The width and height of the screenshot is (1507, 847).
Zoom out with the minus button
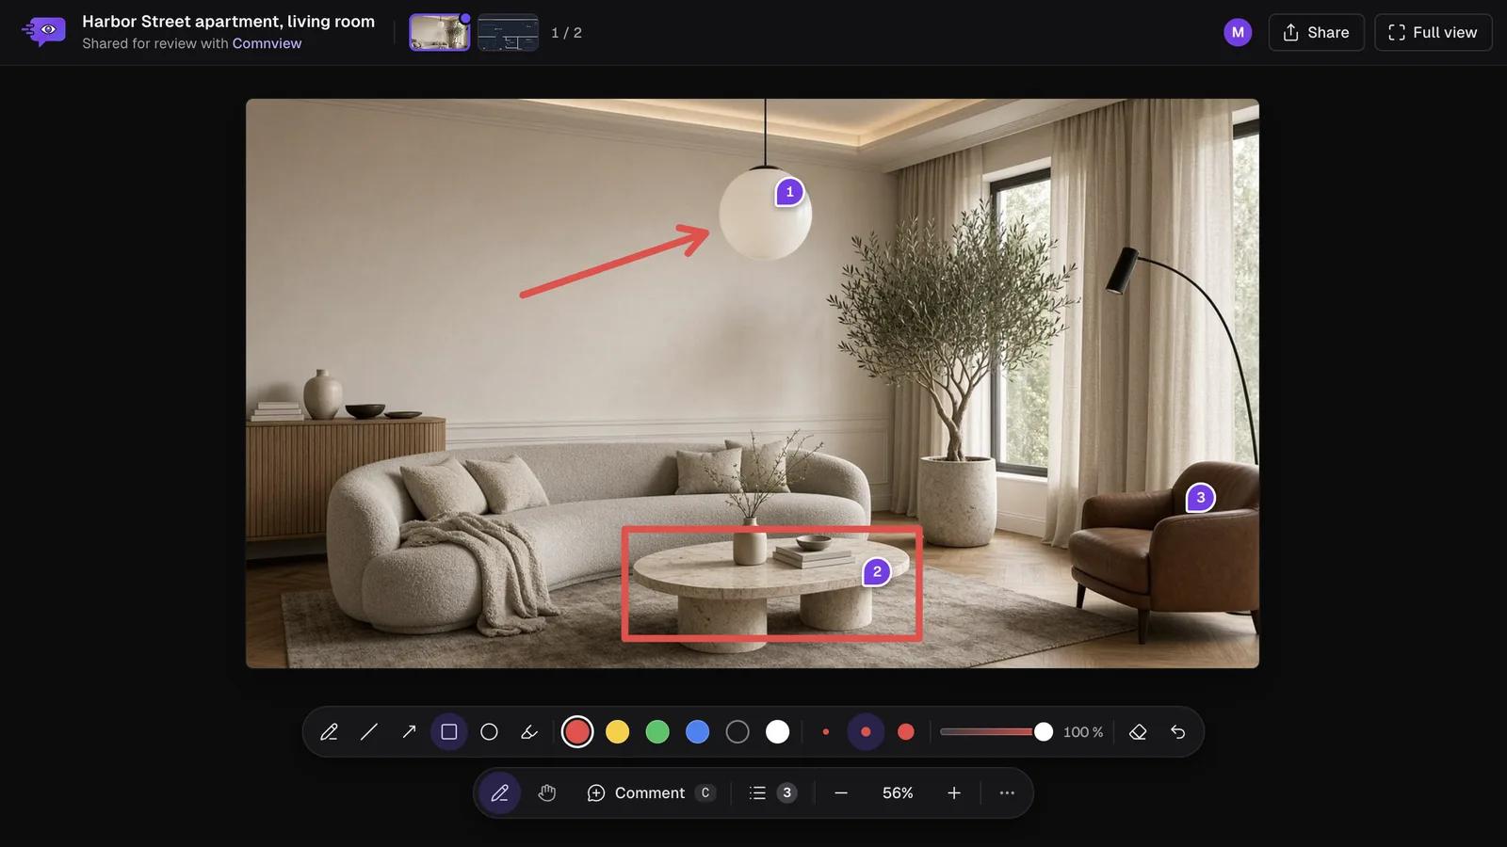[x=841, y=793]
